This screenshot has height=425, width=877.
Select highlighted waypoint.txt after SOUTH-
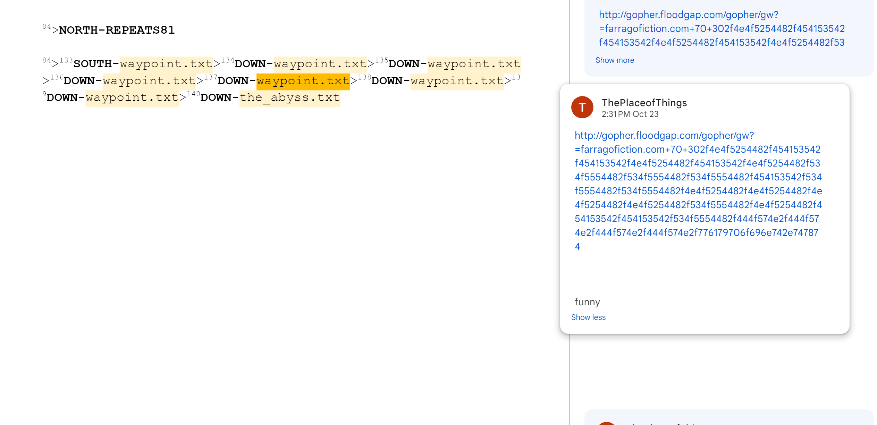click(x=166, y=64)
